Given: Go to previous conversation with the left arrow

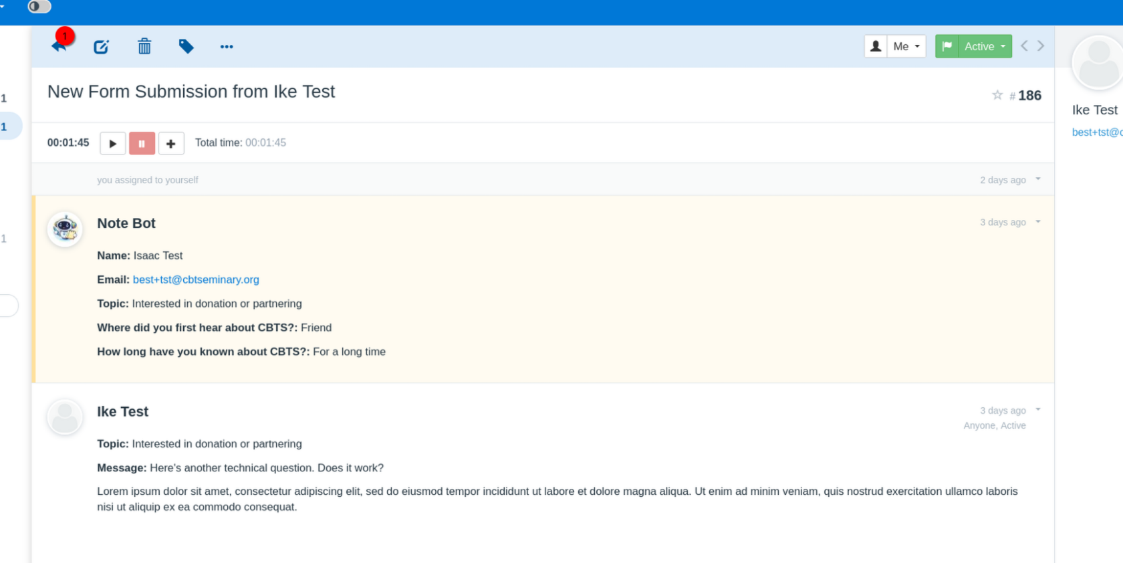Looking at the screenshot, I should (x=1024, y=46).
